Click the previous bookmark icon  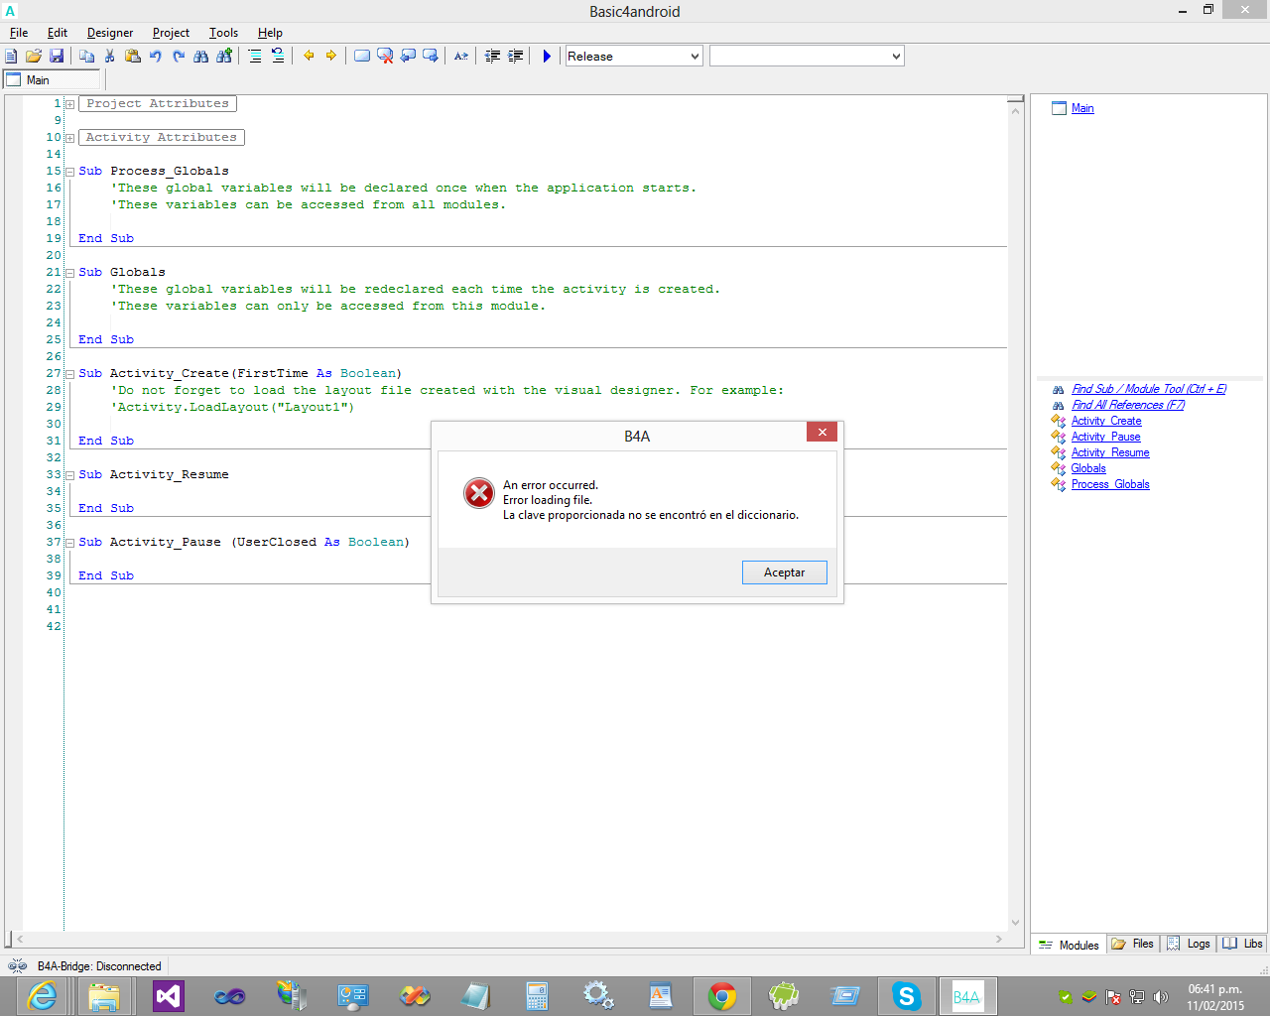408,57
